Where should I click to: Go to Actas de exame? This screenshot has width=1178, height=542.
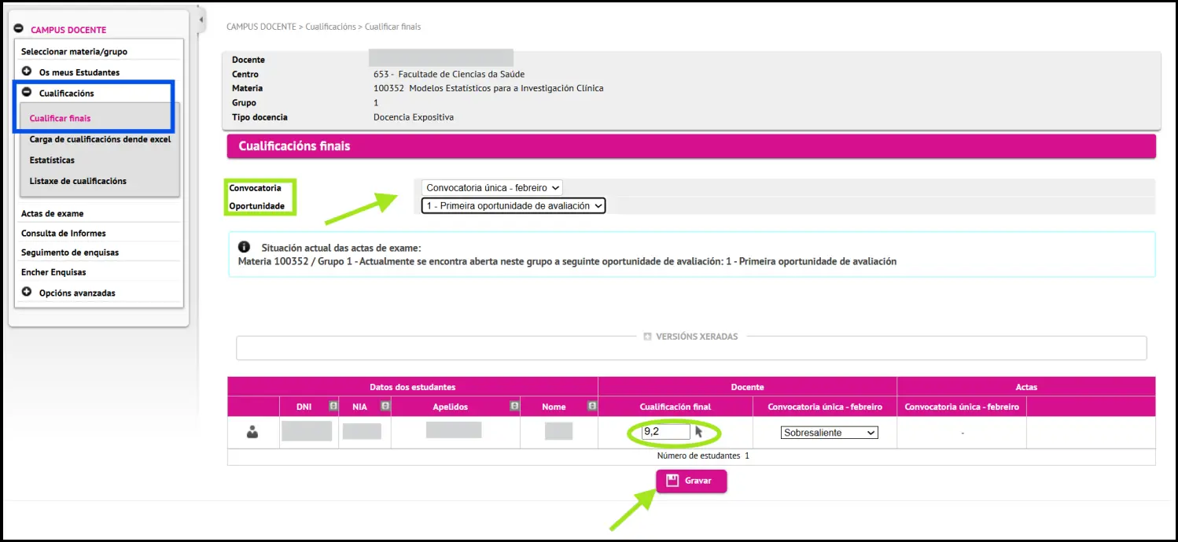point(52,213)
